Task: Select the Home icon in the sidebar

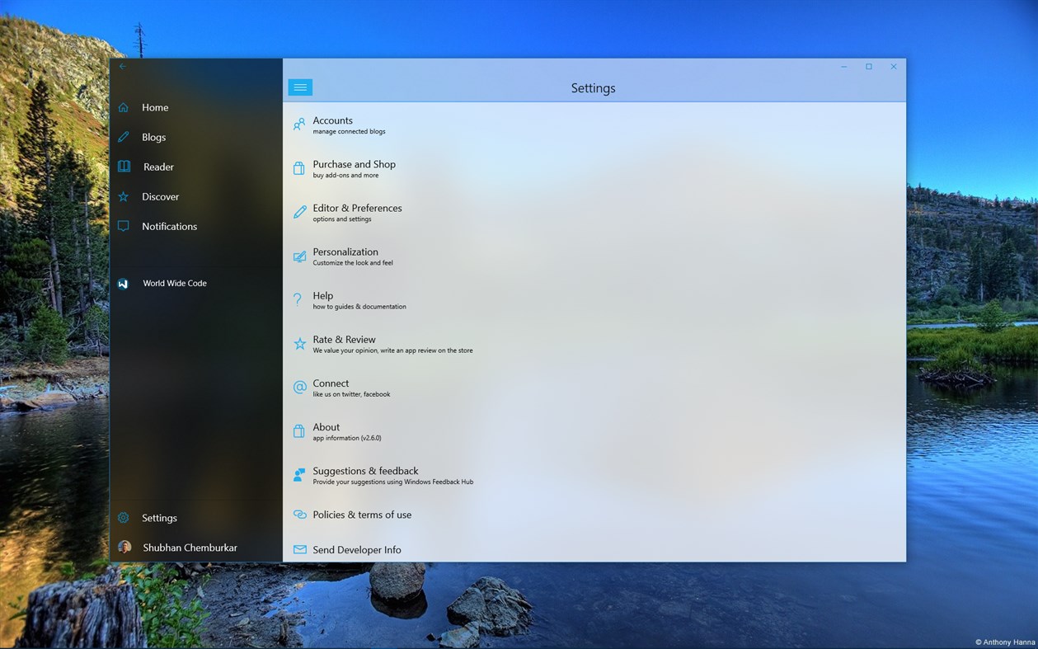Action: (x=123, y=106)
